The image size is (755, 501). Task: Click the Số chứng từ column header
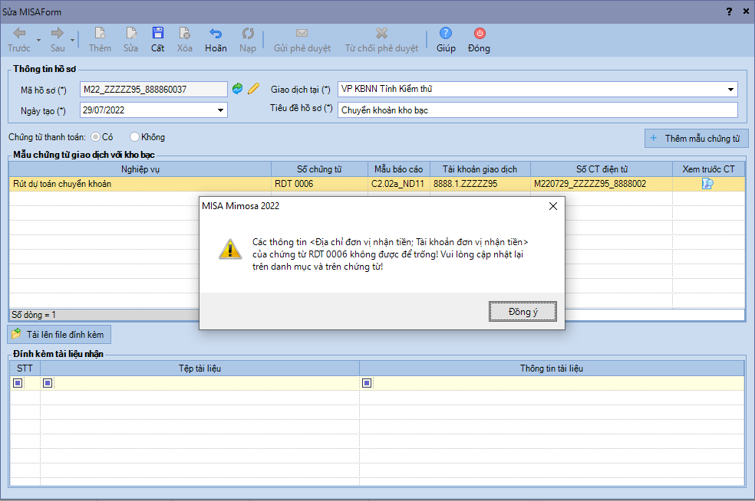tap(318, 169)
